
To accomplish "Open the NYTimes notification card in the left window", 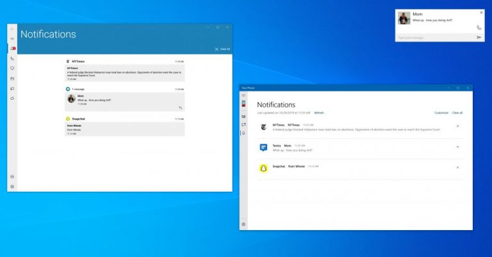I will point(124,74).
